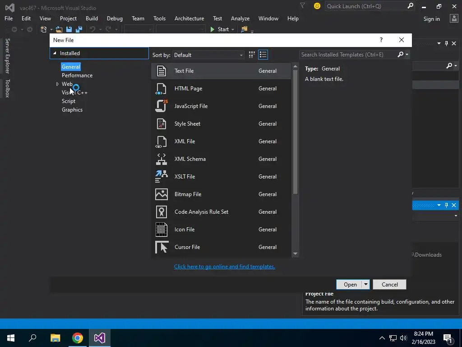This screenshot has height=347, width=462.
Task: Open the Project menu
Action: tap(68, 18)
